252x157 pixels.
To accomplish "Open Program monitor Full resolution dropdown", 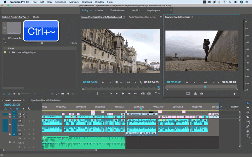I will tap(209, 82).
